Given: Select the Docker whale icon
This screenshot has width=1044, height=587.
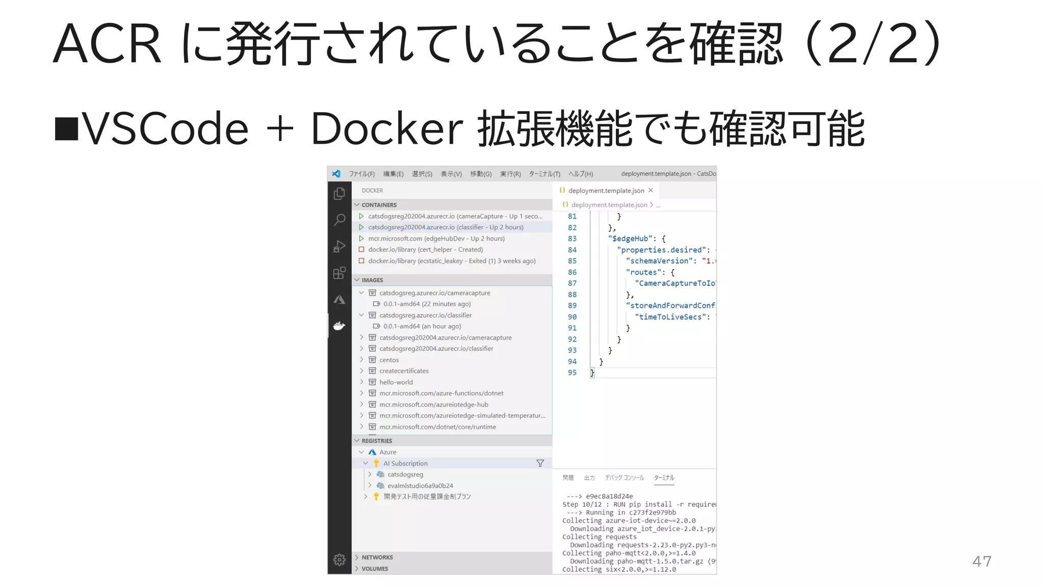Looking at the screenshot, I should 339,326.
